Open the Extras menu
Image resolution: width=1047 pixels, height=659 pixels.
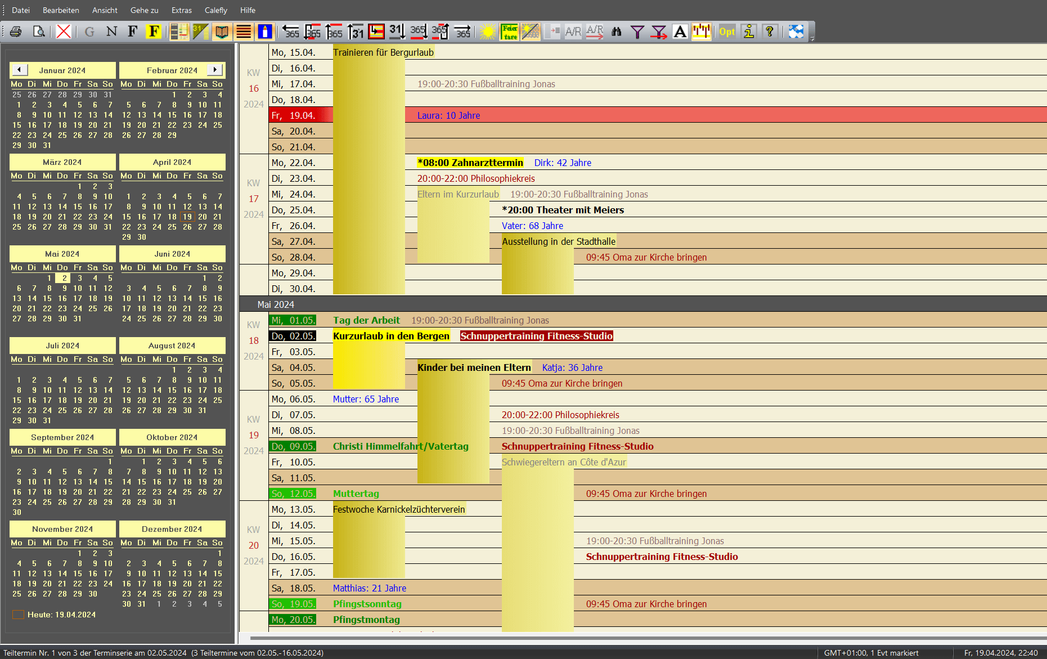click(181, 10)
